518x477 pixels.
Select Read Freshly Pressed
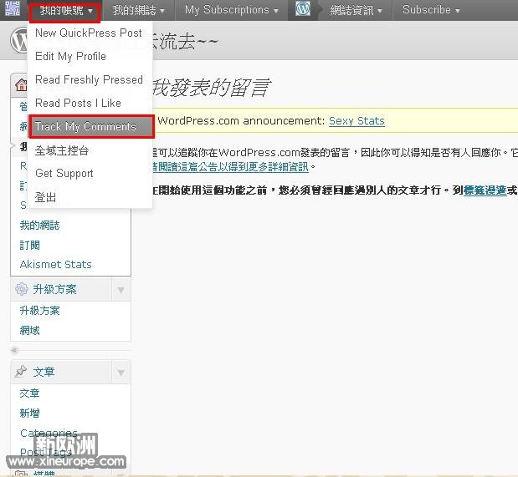(x=90, y=80)
